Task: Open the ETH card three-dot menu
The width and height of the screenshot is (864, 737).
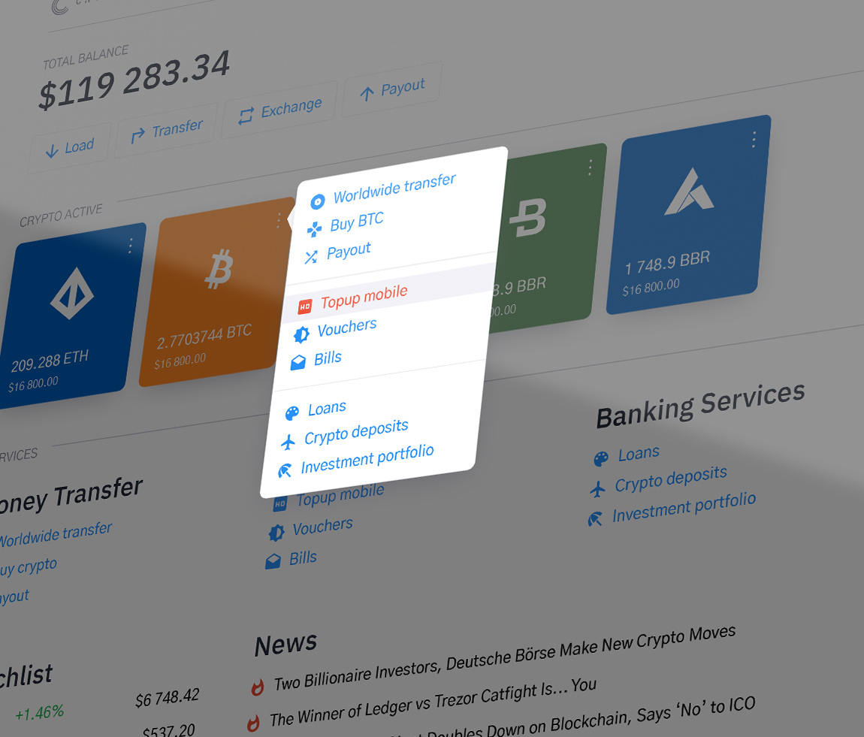Action: [131, 246]
